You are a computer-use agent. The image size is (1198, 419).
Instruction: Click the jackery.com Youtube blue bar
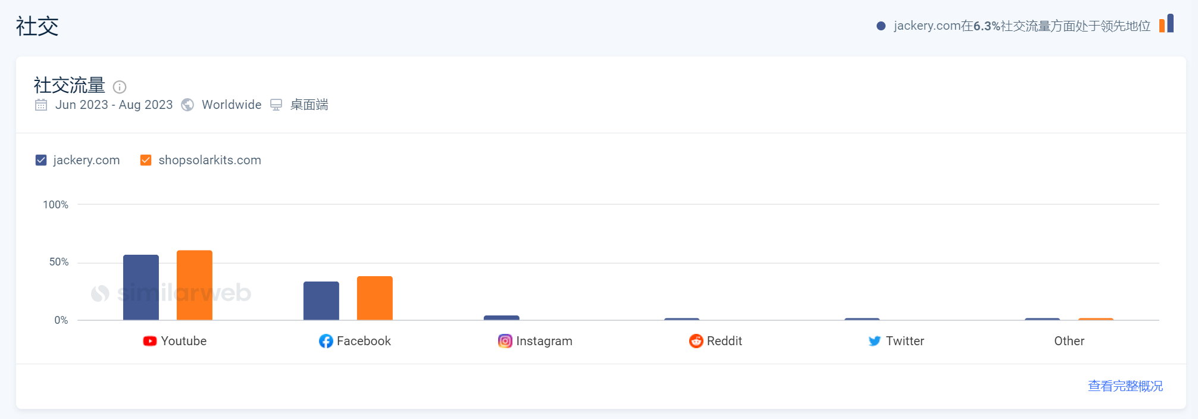tap(141, 287)
